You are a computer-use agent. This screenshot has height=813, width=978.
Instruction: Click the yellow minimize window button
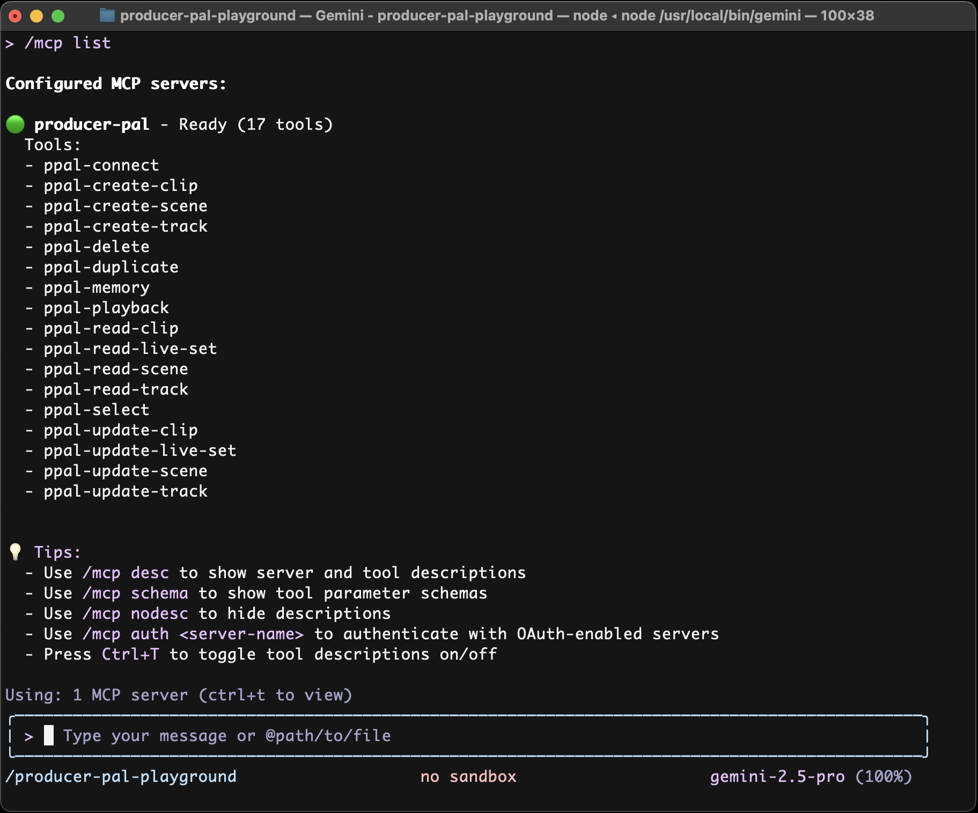click(35, 16)
